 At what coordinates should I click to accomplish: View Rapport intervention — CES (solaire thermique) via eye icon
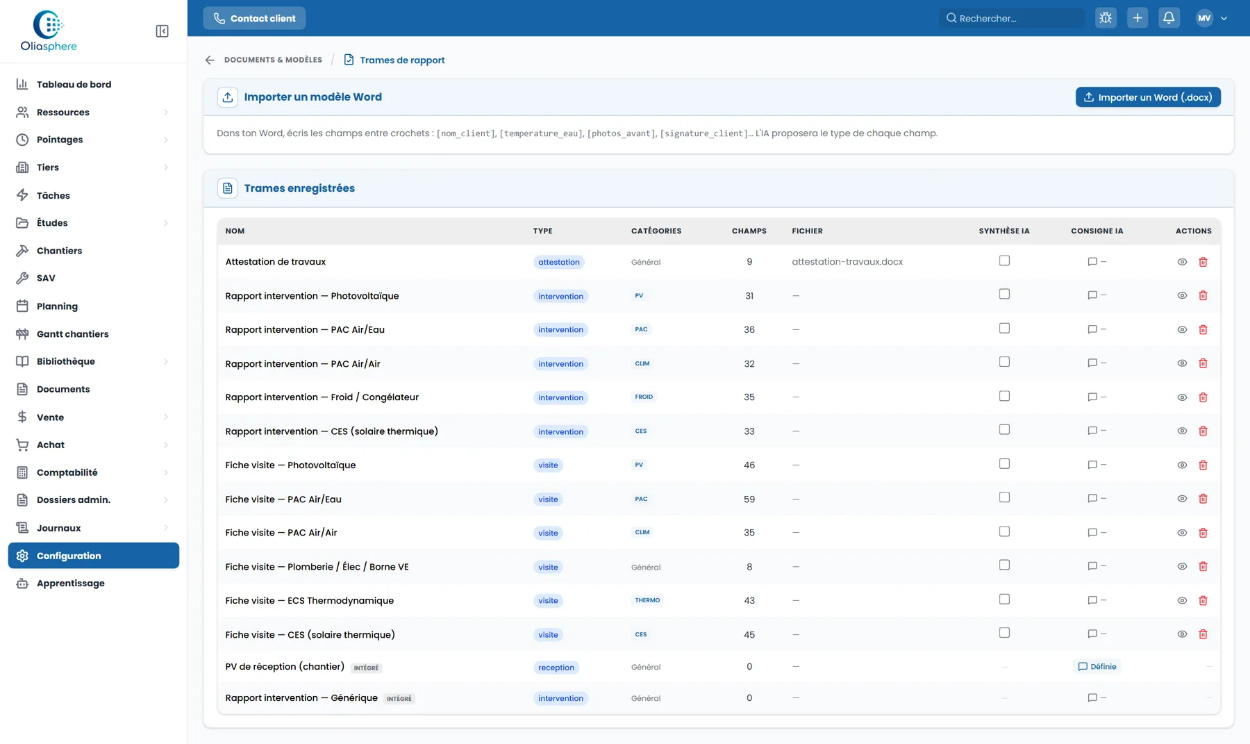click(1182, 431)
